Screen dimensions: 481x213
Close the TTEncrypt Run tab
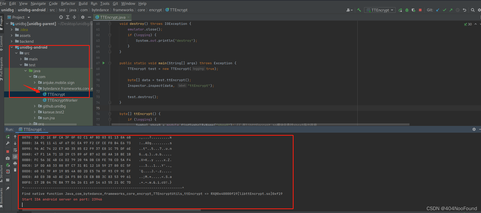pos(44,130)
